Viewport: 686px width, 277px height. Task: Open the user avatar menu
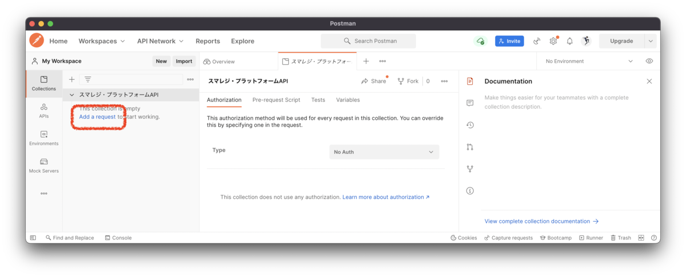pos(586,41)
